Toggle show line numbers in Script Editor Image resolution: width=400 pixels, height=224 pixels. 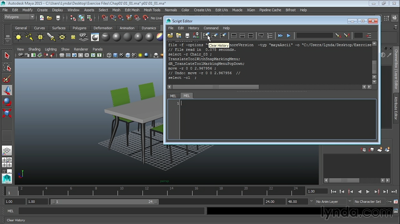270,36
